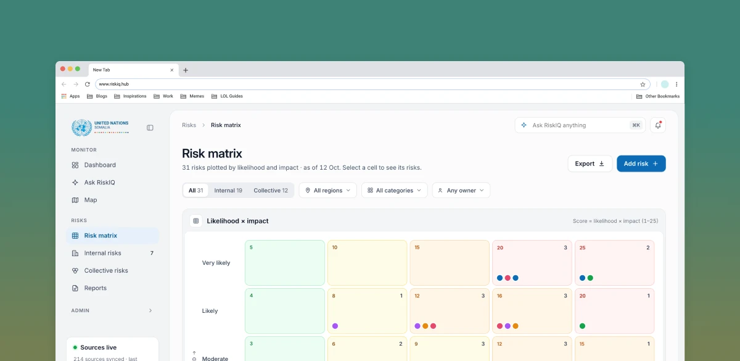
Task: Bookmark page with the star icon
Action: pyautogui.click(x=643, y=85)
